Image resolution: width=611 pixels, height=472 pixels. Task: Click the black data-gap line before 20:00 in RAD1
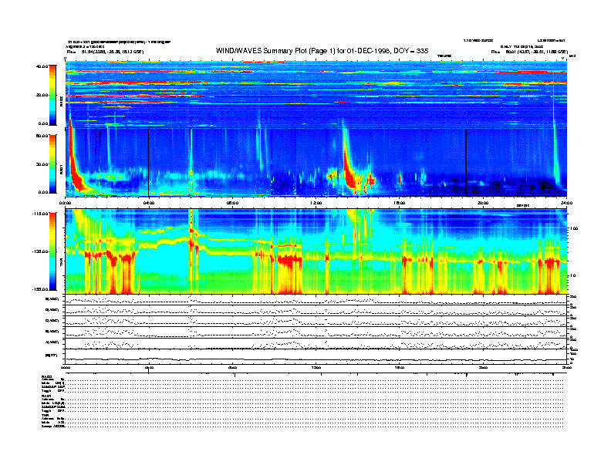[466, 162]
